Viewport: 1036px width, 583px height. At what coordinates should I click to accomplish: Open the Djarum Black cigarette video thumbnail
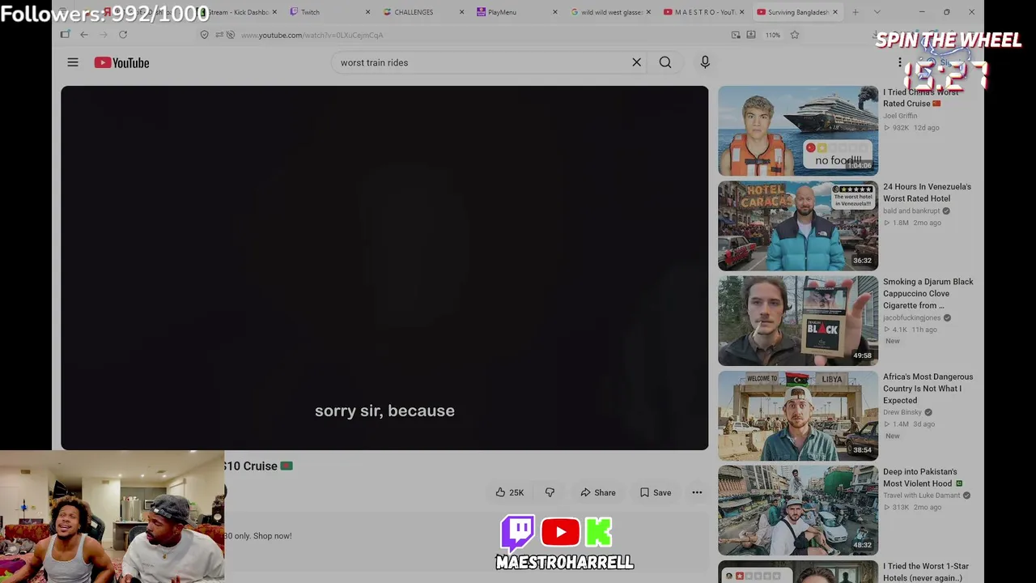coord(798,321)
